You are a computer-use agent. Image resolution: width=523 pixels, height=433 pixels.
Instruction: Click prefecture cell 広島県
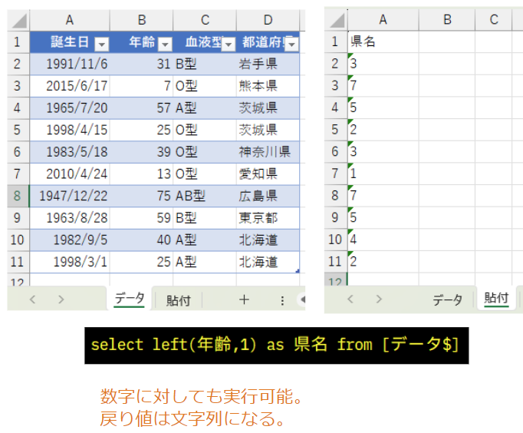click(x=268, y=196)
